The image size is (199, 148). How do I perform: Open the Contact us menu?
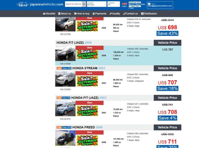[x=130, y=13]
